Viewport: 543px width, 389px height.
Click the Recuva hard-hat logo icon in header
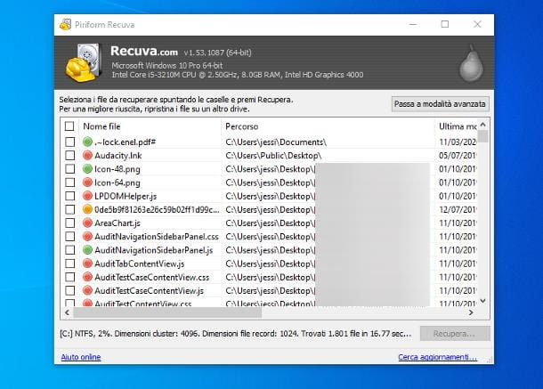coord(84,62)
